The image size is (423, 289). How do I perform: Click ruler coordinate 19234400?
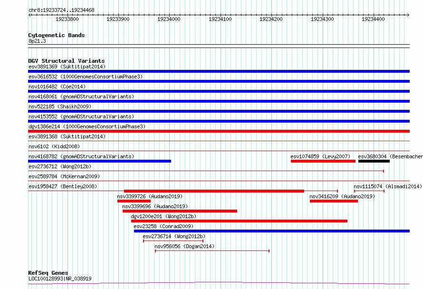click(x=374, y=19)
